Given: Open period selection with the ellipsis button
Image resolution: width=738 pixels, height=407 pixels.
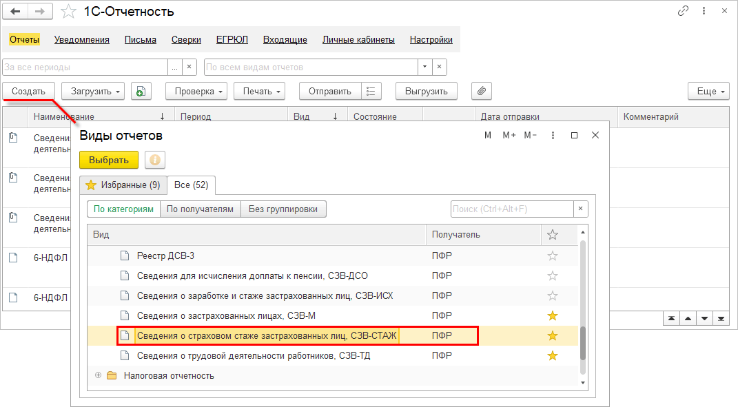Looking at the screenshot, I should click(x=174, y=67).
